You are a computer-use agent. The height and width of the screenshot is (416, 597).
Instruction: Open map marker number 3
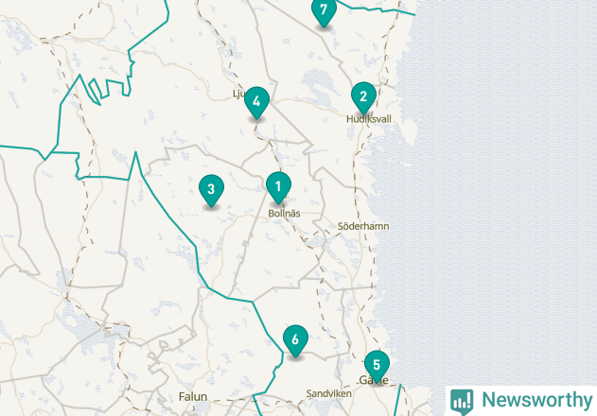point(211,190)
